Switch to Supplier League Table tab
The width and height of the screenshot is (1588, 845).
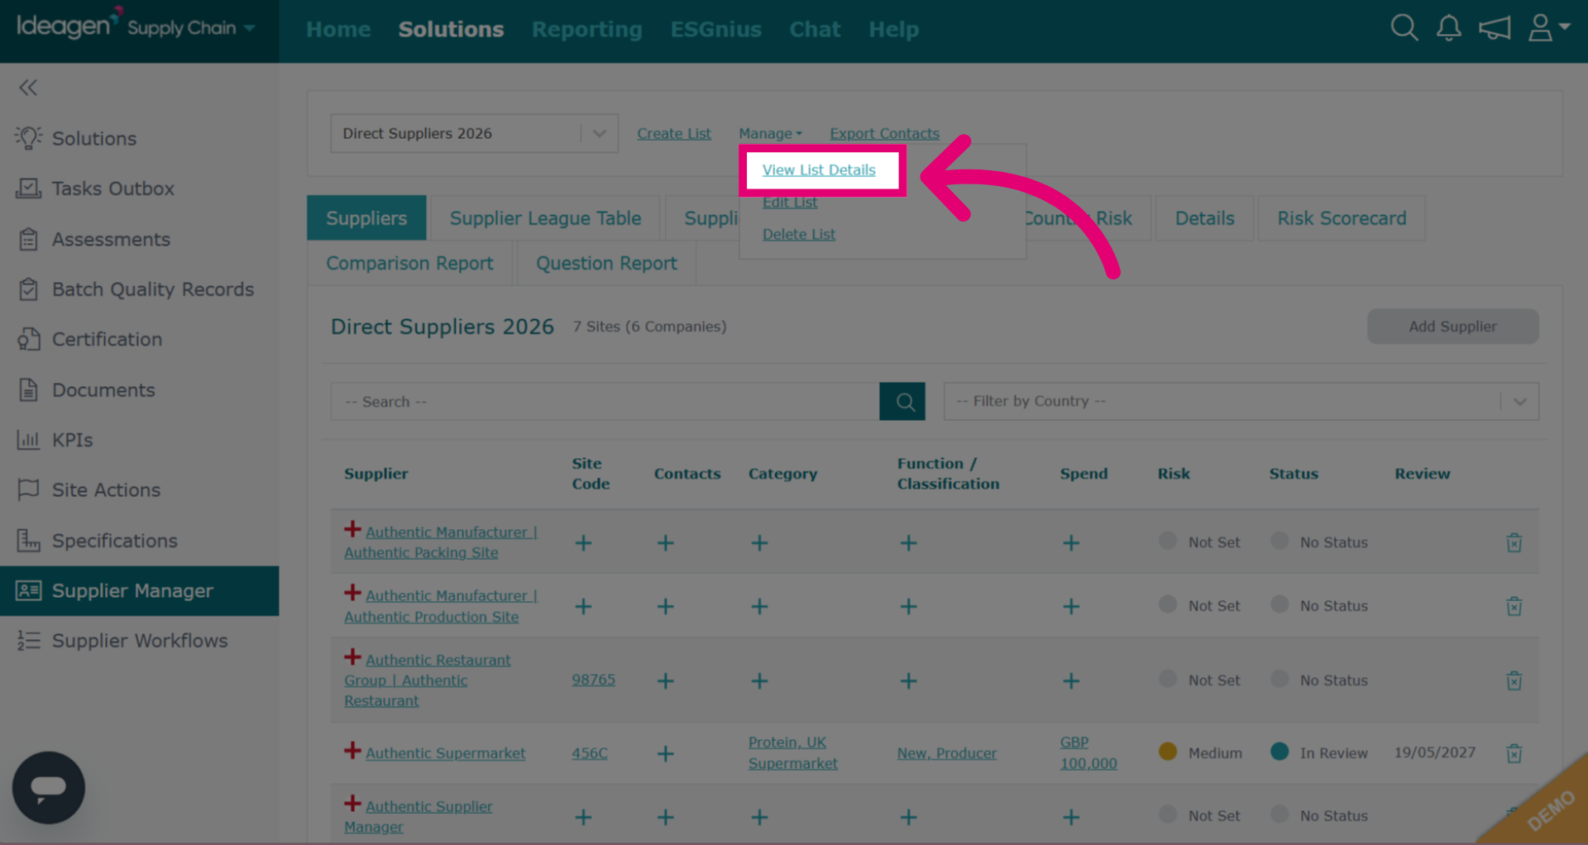(x=545, y=218)
